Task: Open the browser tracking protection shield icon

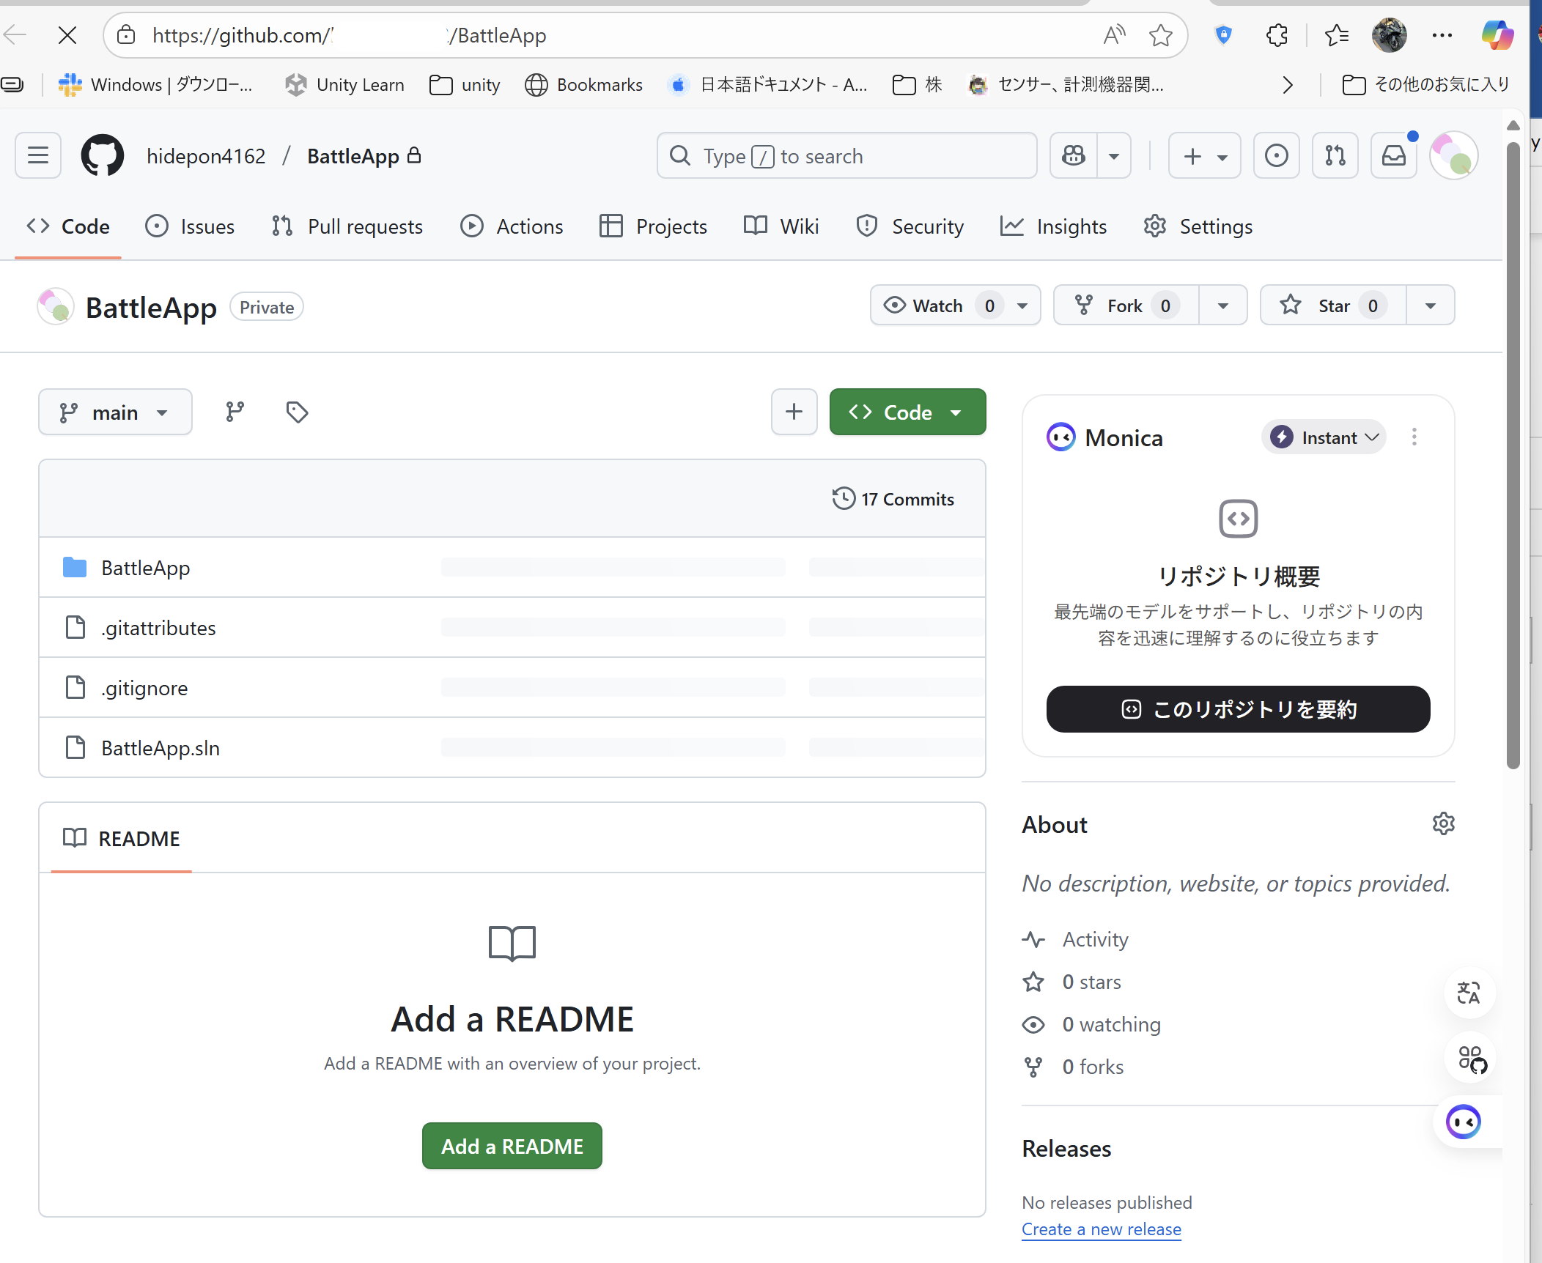Action: (x=1223, y=35)
